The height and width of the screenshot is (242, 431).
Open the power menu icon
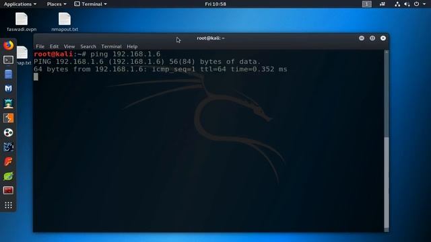point(416,4)
